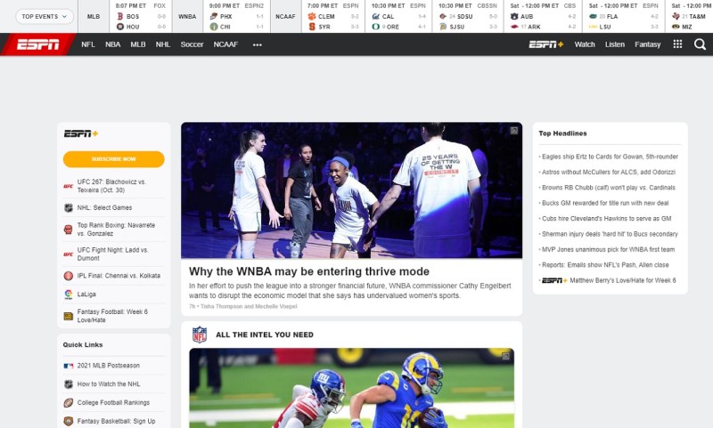Open the CAL vs ORE game score
Viewport: 713px width, 428px height.
(398, 16)
